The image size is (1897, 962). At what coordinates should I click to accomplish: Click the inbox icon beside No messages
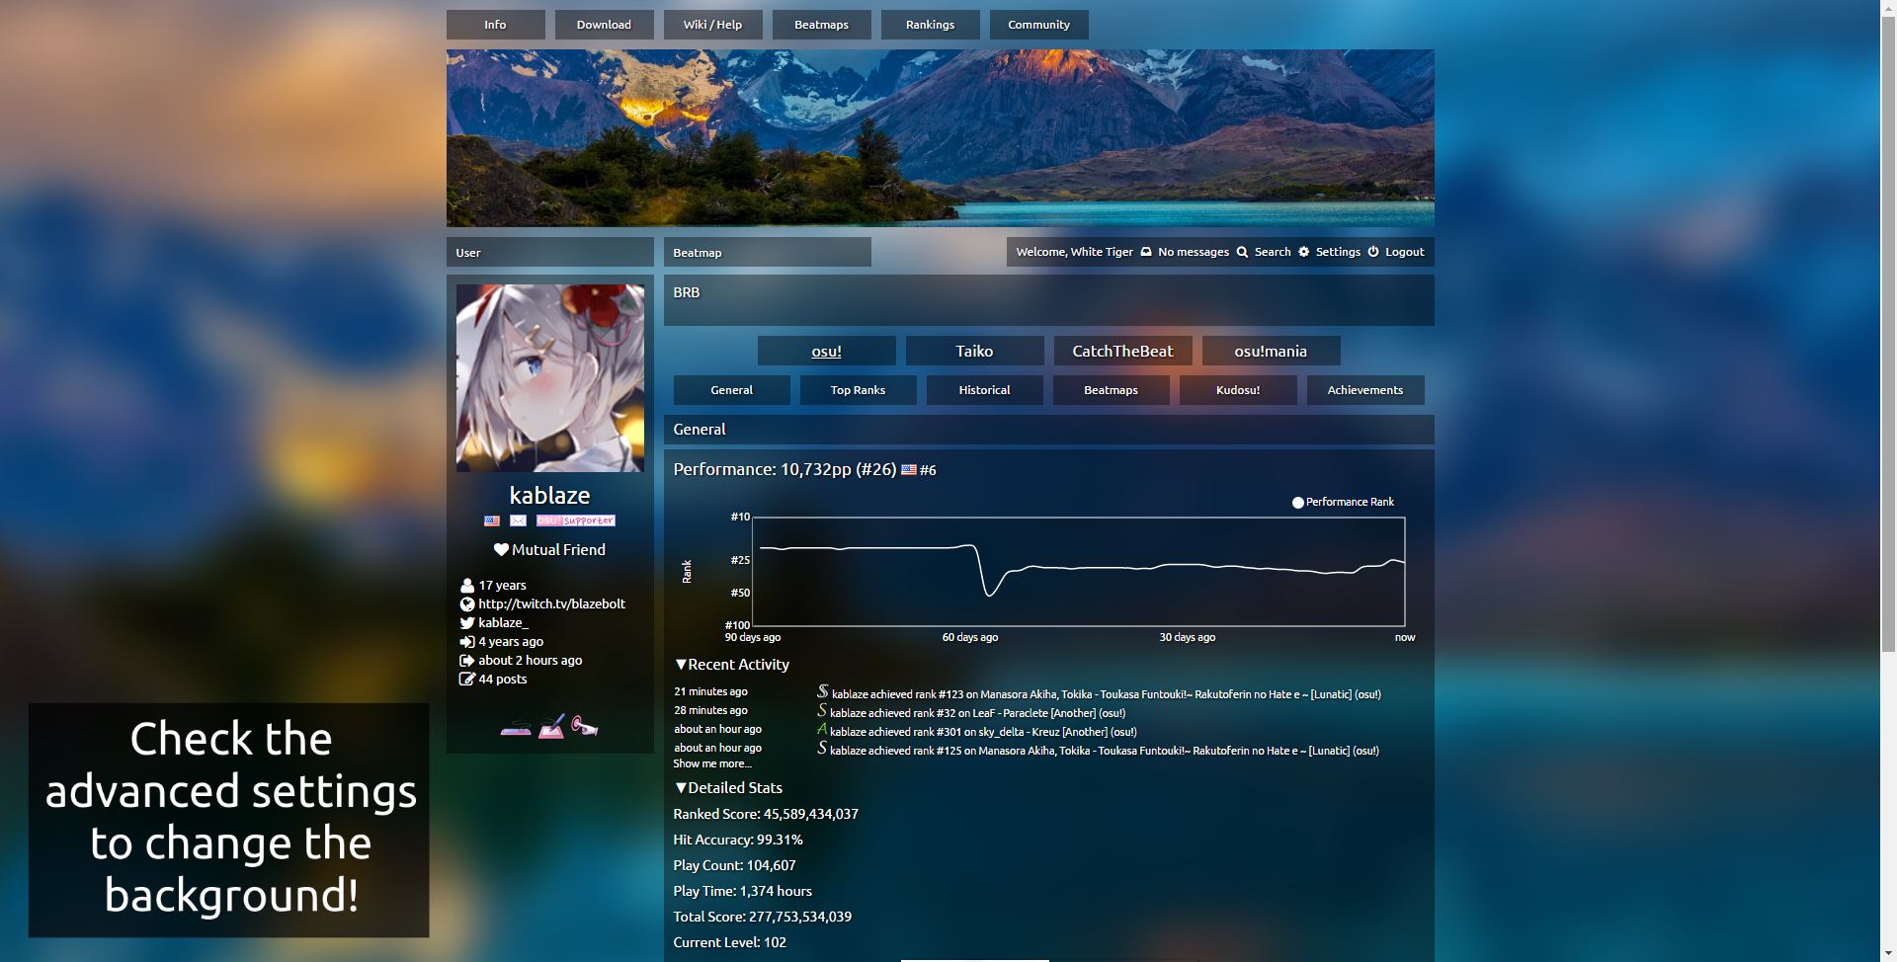(1146, 252)
